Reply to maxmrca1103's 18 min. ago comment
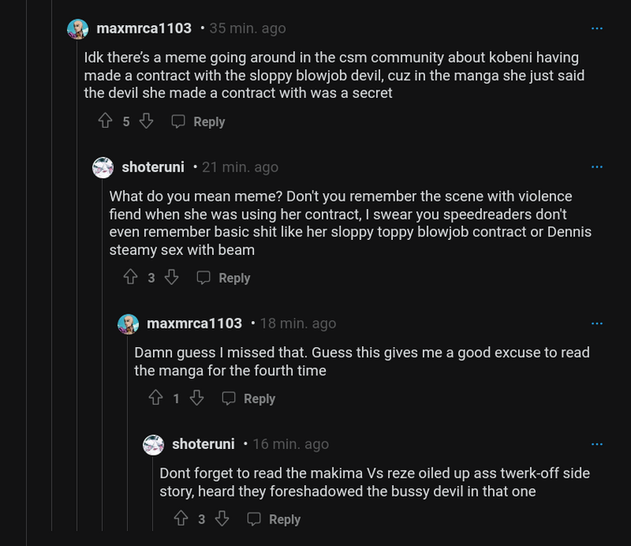The height and width of the screenshot is (546, 631). pyautogui.click(x=249, y=399)
